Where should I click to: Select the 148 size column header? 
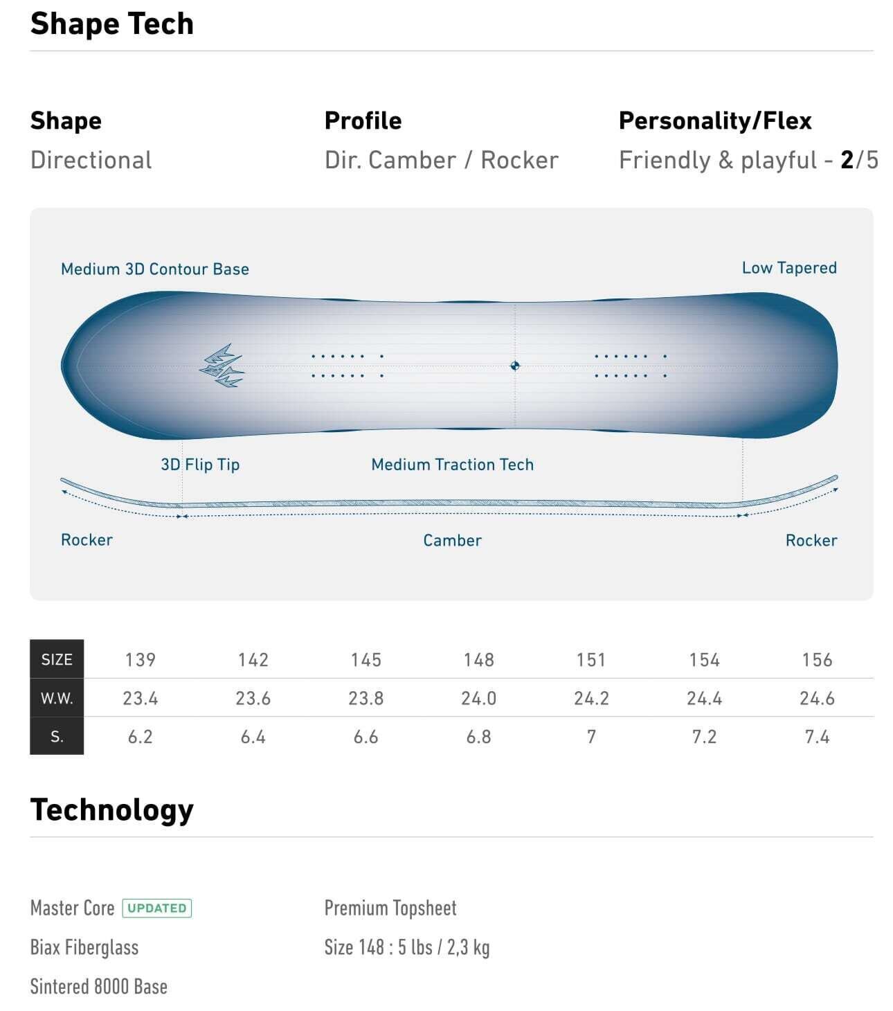pos(478,659)
